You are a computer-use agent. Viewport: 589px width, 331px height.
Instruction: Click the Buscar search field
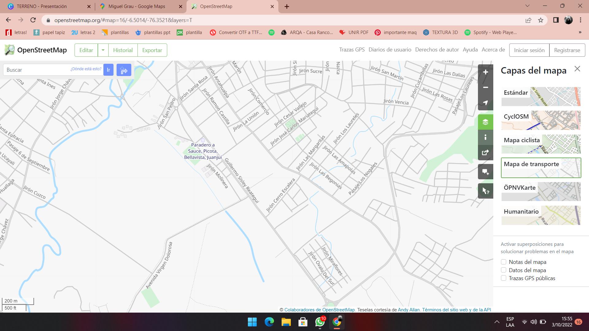37,70
